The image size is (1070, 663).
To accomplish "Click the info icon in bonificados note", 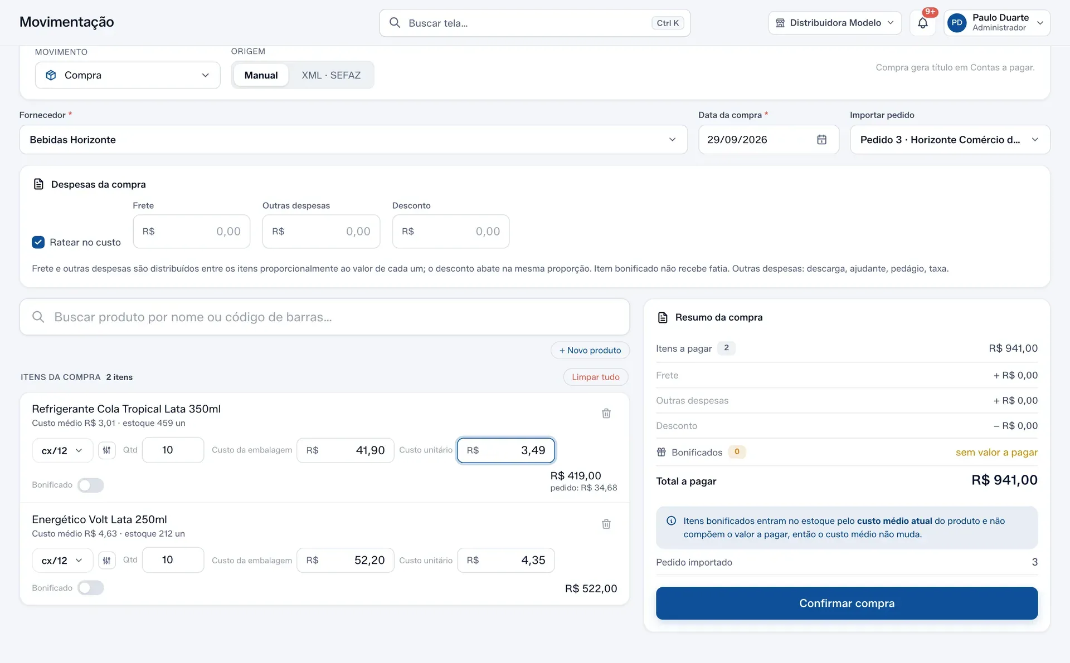I will 672,521.
